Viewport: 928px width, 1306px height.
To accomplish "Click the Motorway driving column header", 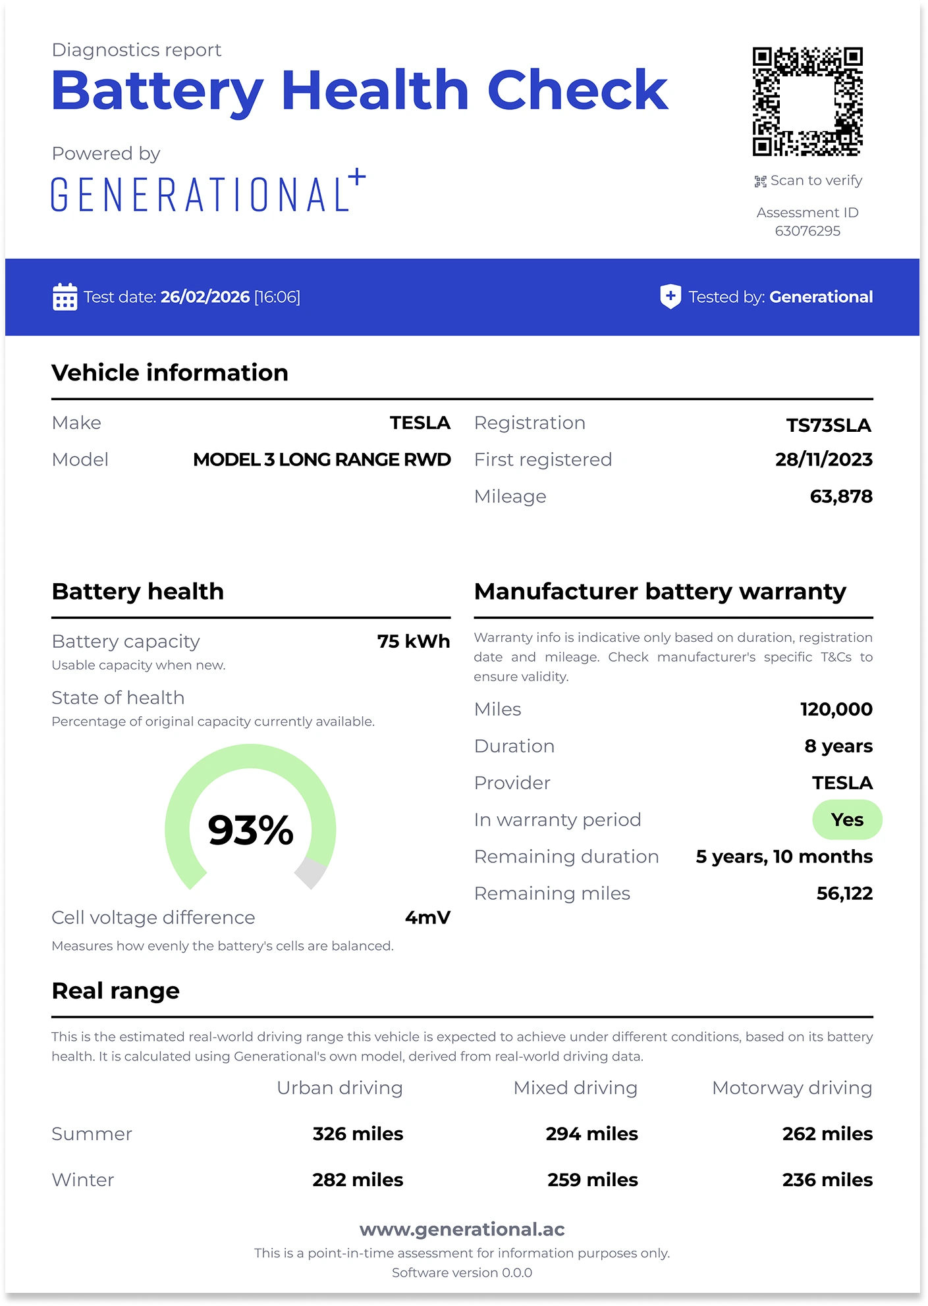I will point(792,1089).
